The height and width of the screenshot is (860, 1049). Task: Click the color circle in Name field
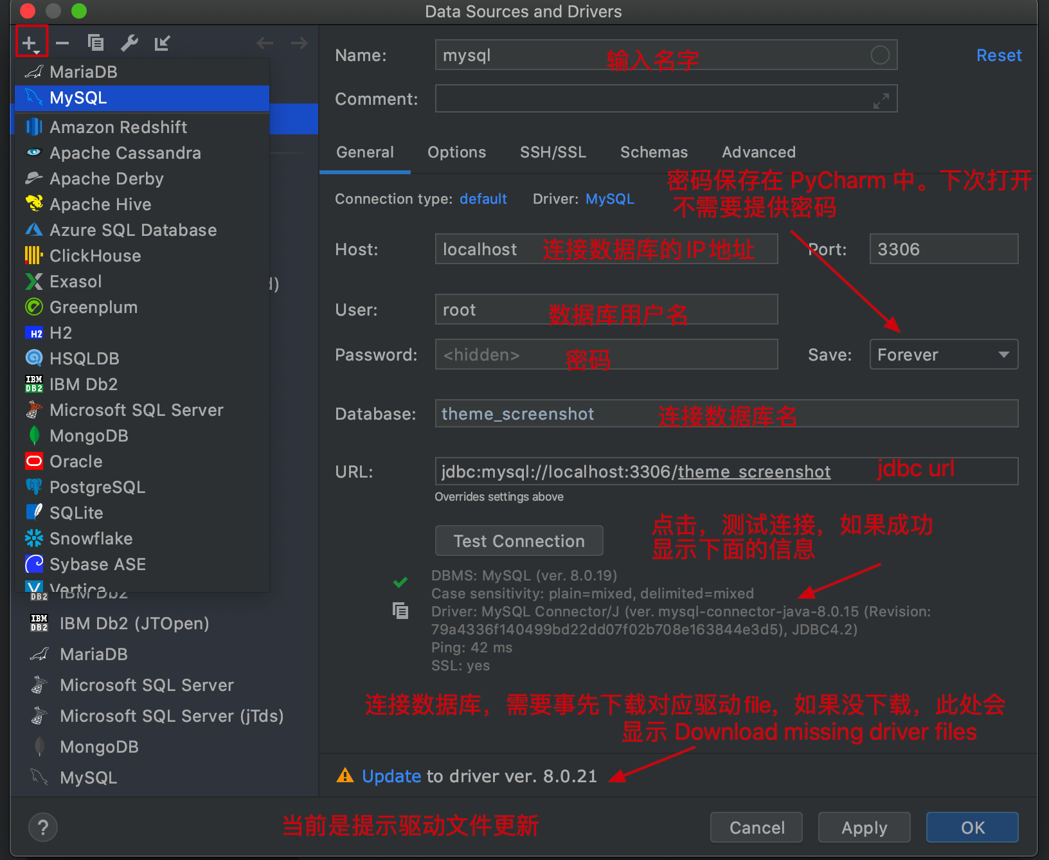(880, 55)
